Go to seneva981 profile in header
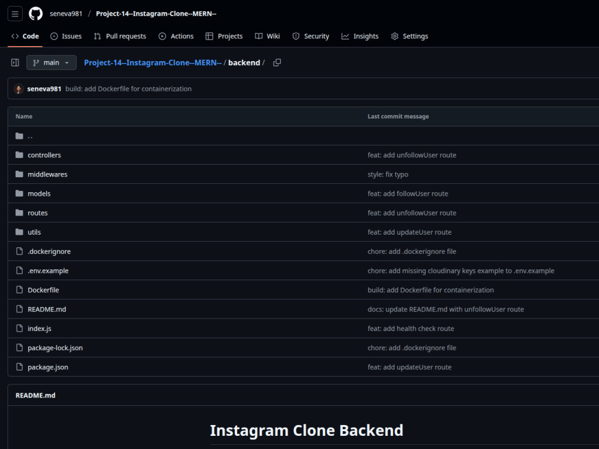Viewport: 599px width, 449px height. coord(66,14)
